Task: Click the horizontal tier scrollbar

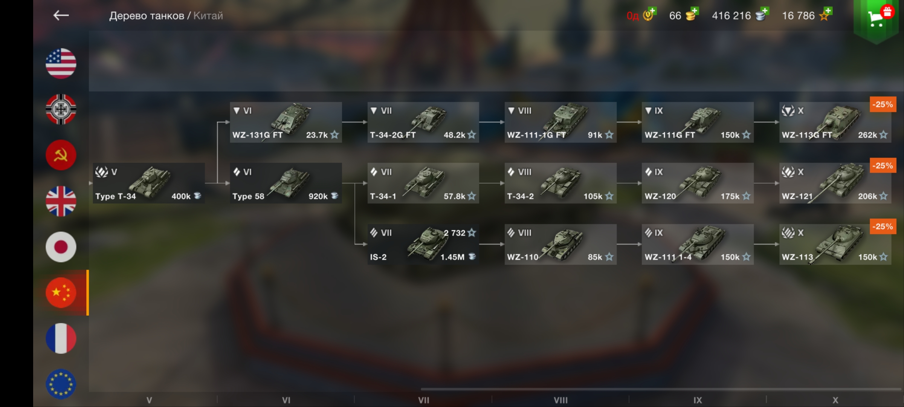Action: click(661, 389)
